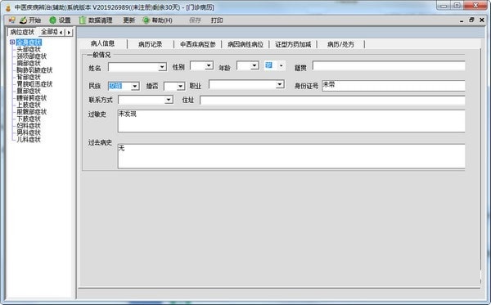The image size is (491, 305).
Task: Switch to the 病历记录 tab
Action: 150,44
